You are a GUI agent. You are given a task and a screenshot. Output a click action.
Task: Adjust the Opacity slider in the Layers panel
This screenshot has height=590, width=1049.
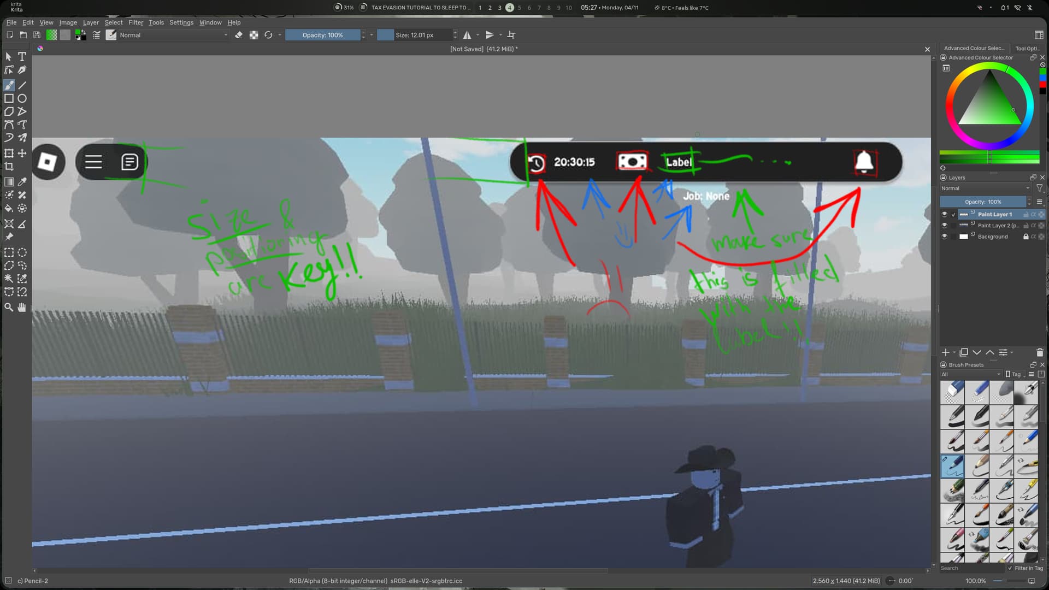[983, 202]
